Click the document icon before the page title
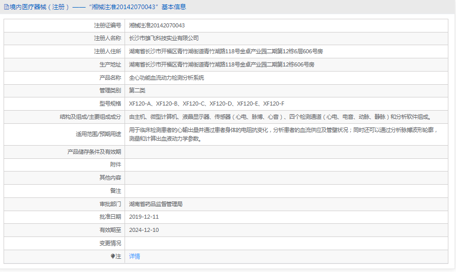This screenshot has height=272, width=456. pos(7,7)
